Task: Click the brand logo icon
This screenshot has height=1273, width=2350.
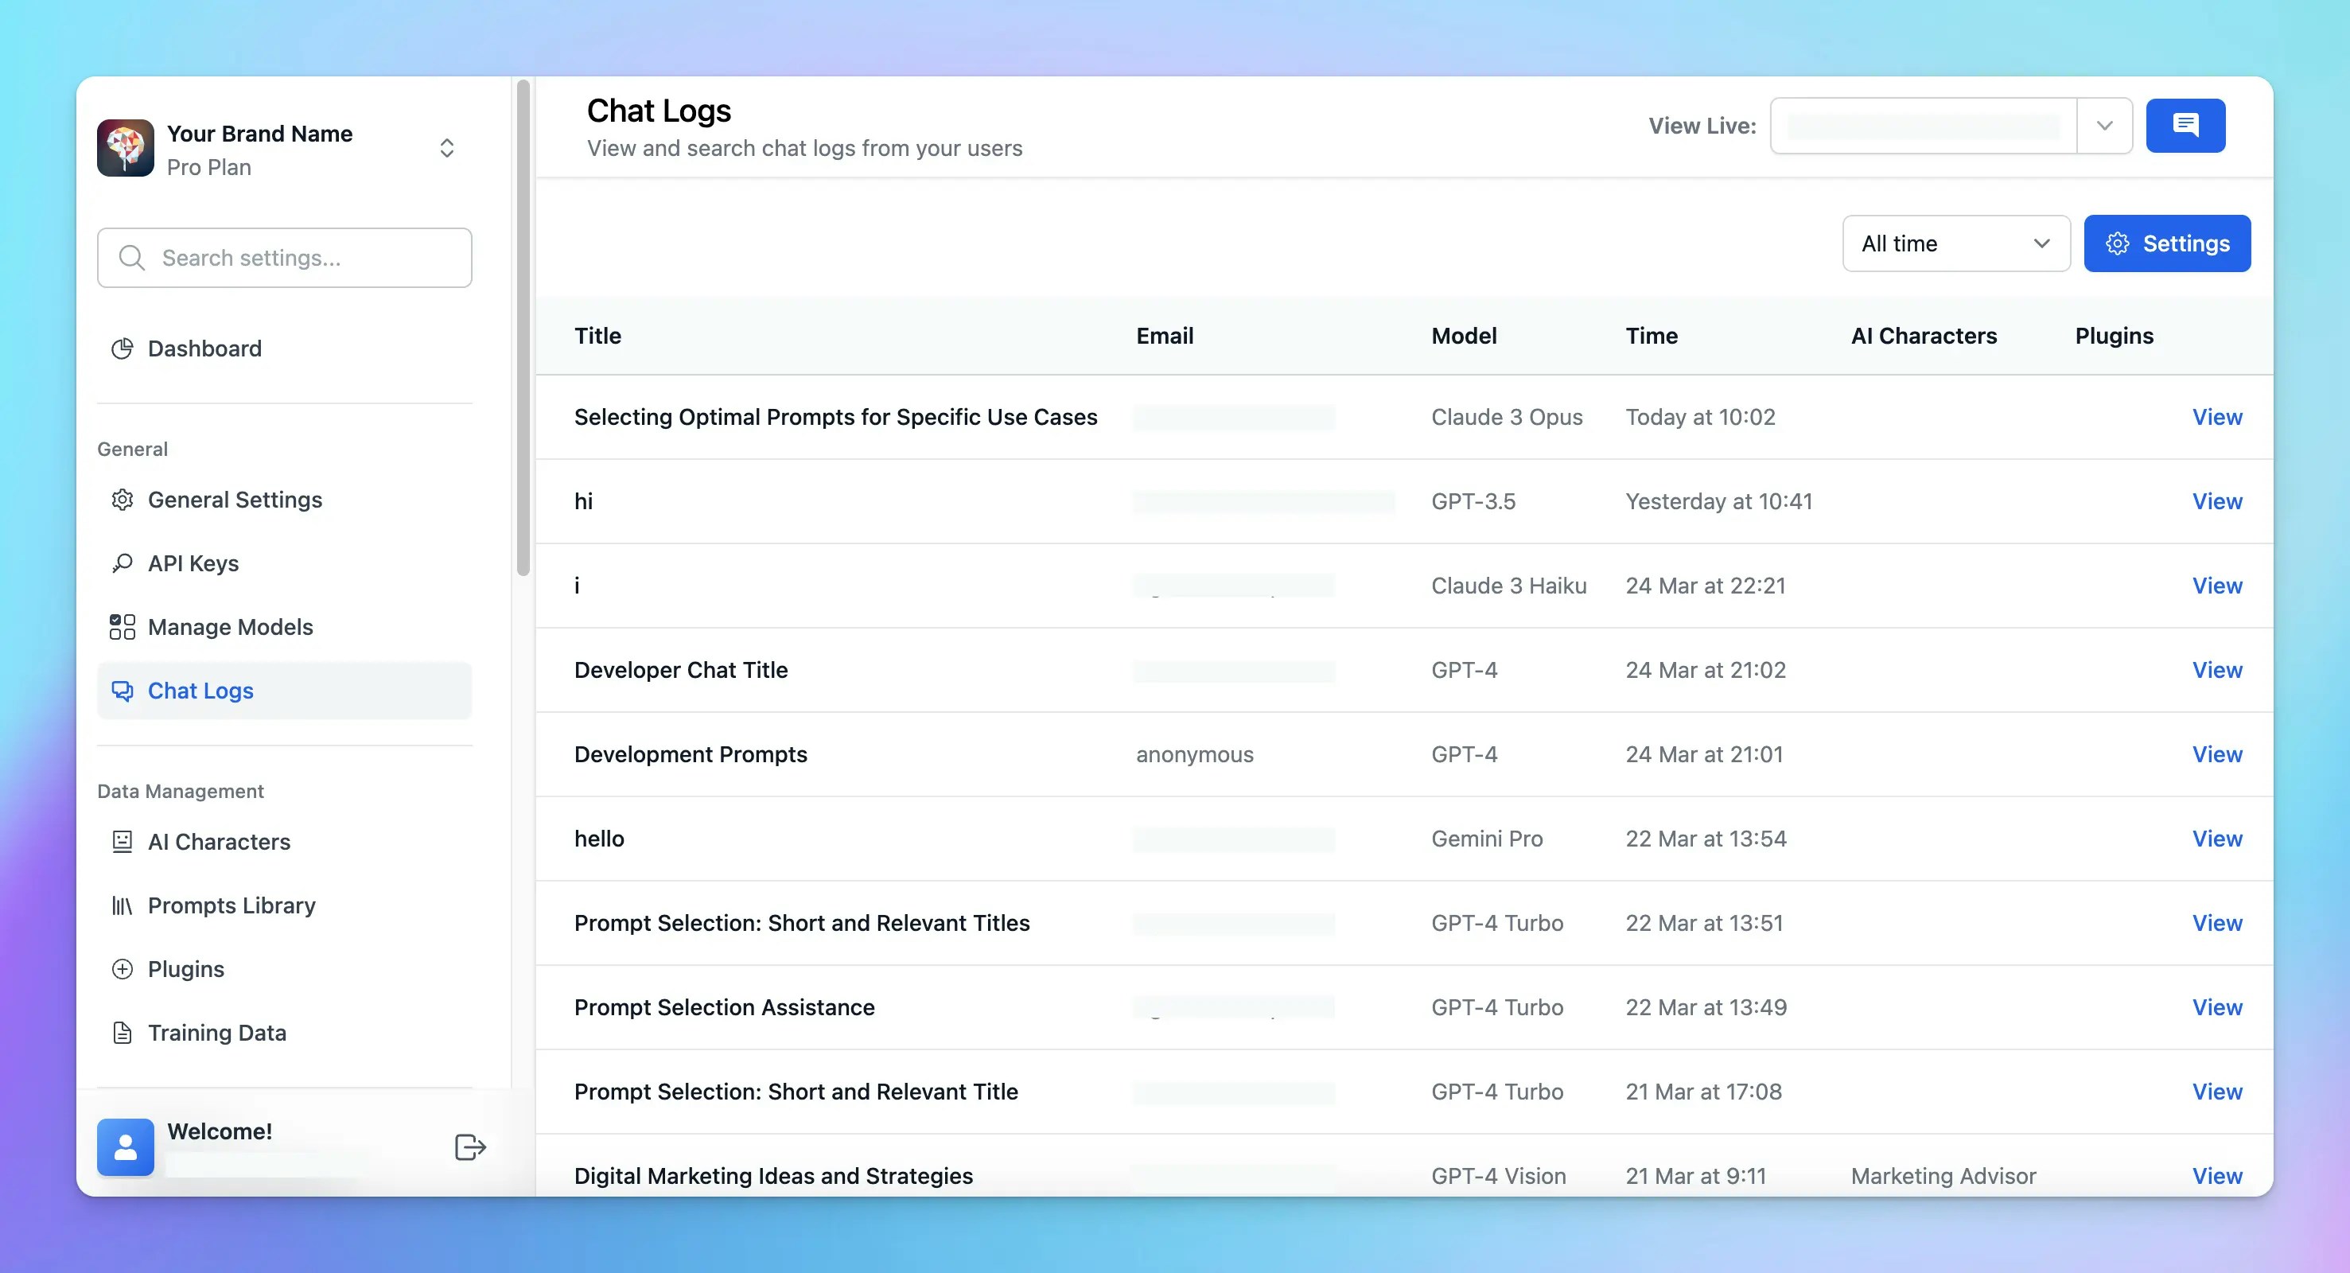Action: pyautogui.click(x=125, y=148)
